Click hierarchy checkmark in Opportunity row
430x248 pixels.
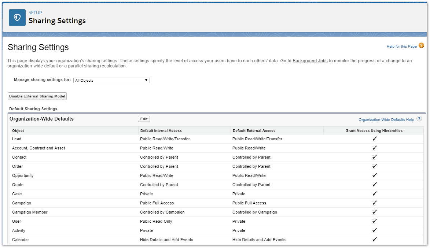click(x=374, y=175)
